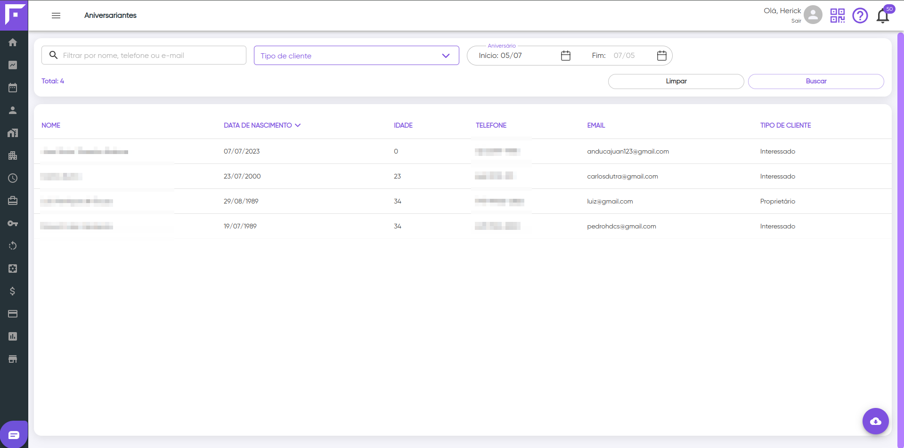Open the calendar sidebar icon

(13, 88)
